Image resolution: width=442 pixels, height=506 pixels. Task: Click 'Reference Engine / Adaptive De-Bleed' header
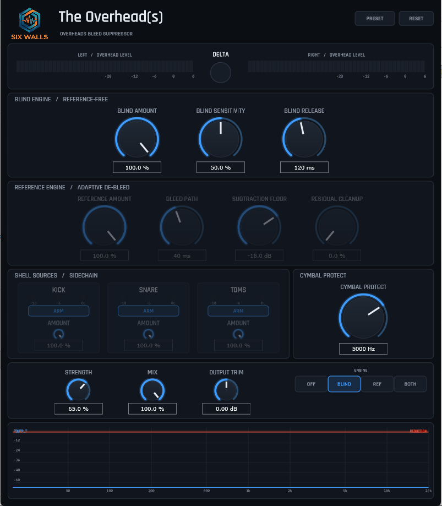pos(72,187)
